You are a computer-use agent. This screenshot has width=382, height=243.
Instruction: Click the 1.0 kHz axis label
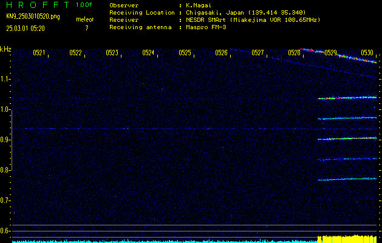point(5,109)
